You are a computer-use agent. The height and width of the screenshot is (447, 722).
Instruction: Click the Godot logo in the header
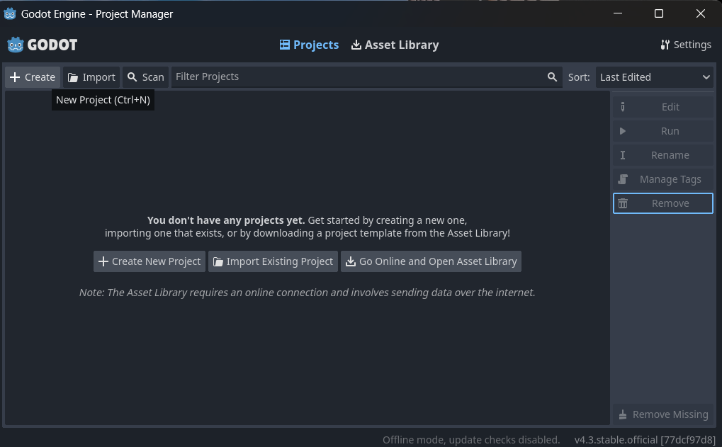[x=43, y=45]
